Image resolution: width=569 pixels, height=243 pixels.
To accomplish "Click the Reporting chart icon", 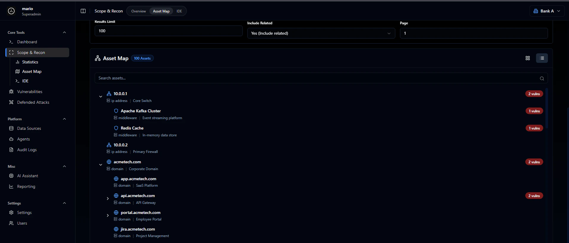I will click(x=11, y=186).
